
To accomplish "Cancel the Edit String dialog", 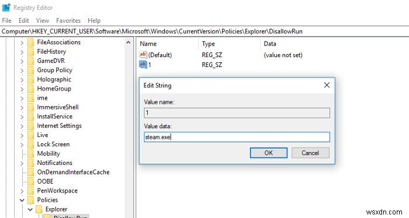I will (x=310, y=153).
